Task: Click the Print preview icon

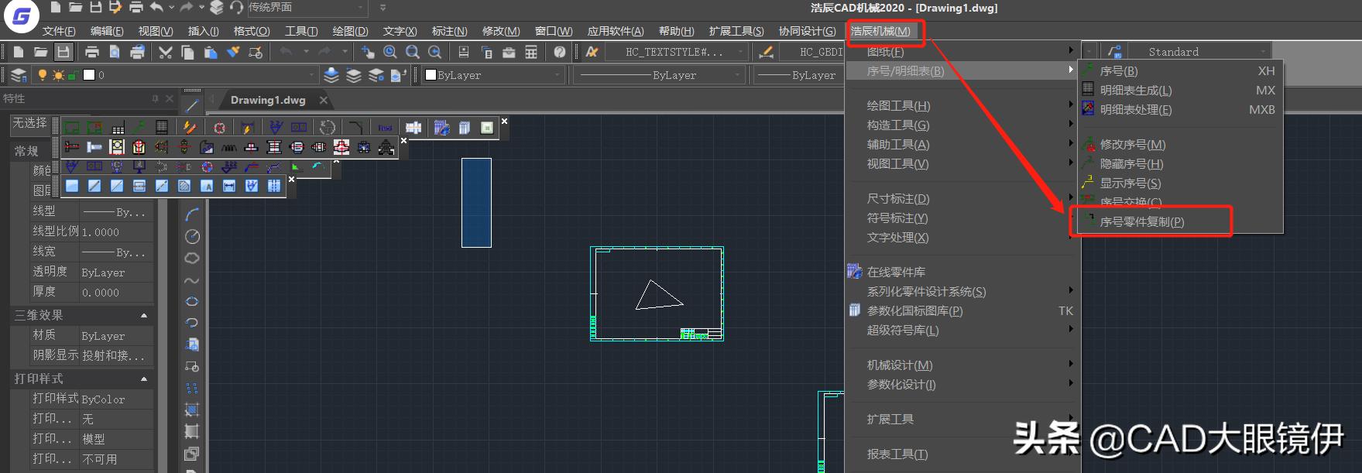Action: pos(115,52)
